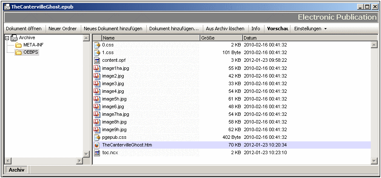Click file list scroll up arrow
Viewport: 381px width, 178px height.
(374, 45)
